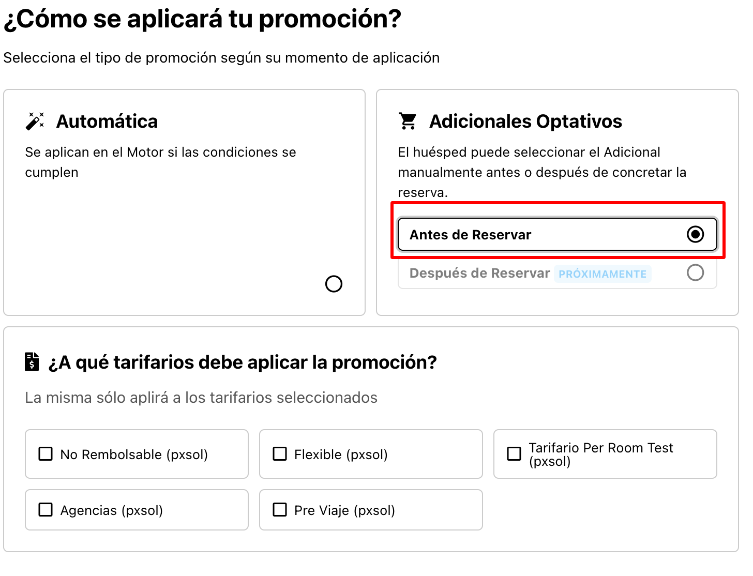This screenshot has width=753, height=576.
Task: Click the shopping cart icon for Adicionales Optativos
Action: pos(408,121)
